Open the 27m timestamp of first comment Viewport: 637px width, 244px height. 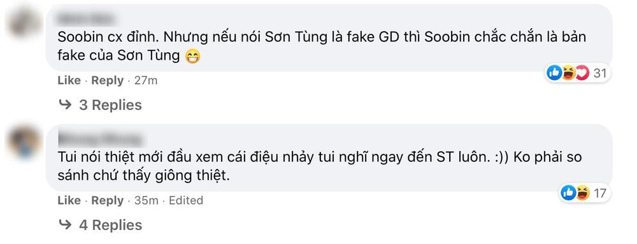click(146, 81)
